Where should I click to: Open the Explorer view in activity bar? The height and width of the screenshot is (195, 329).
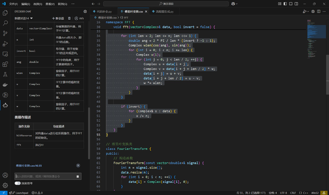tap(5, 13)
